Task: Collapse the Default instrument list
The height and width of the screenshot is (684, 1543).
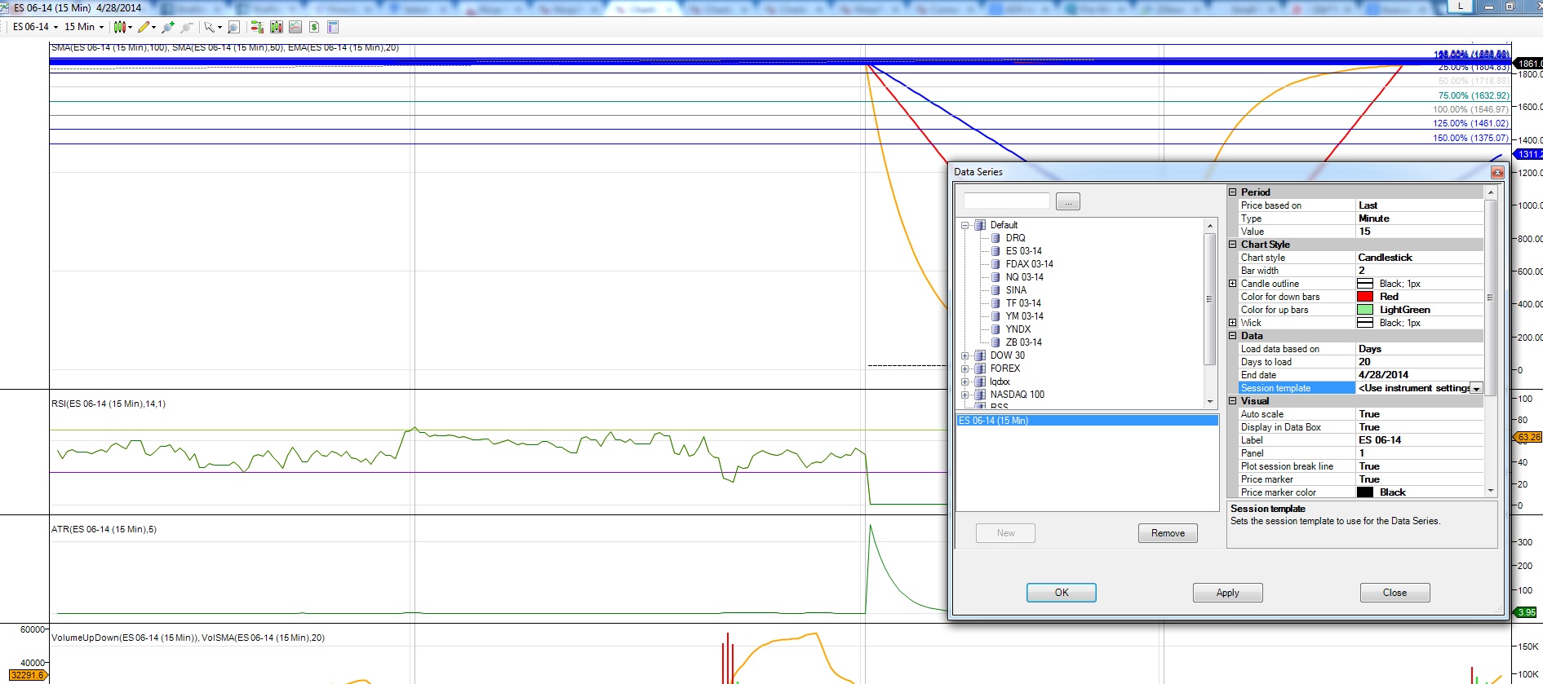Action: (965, 225)
